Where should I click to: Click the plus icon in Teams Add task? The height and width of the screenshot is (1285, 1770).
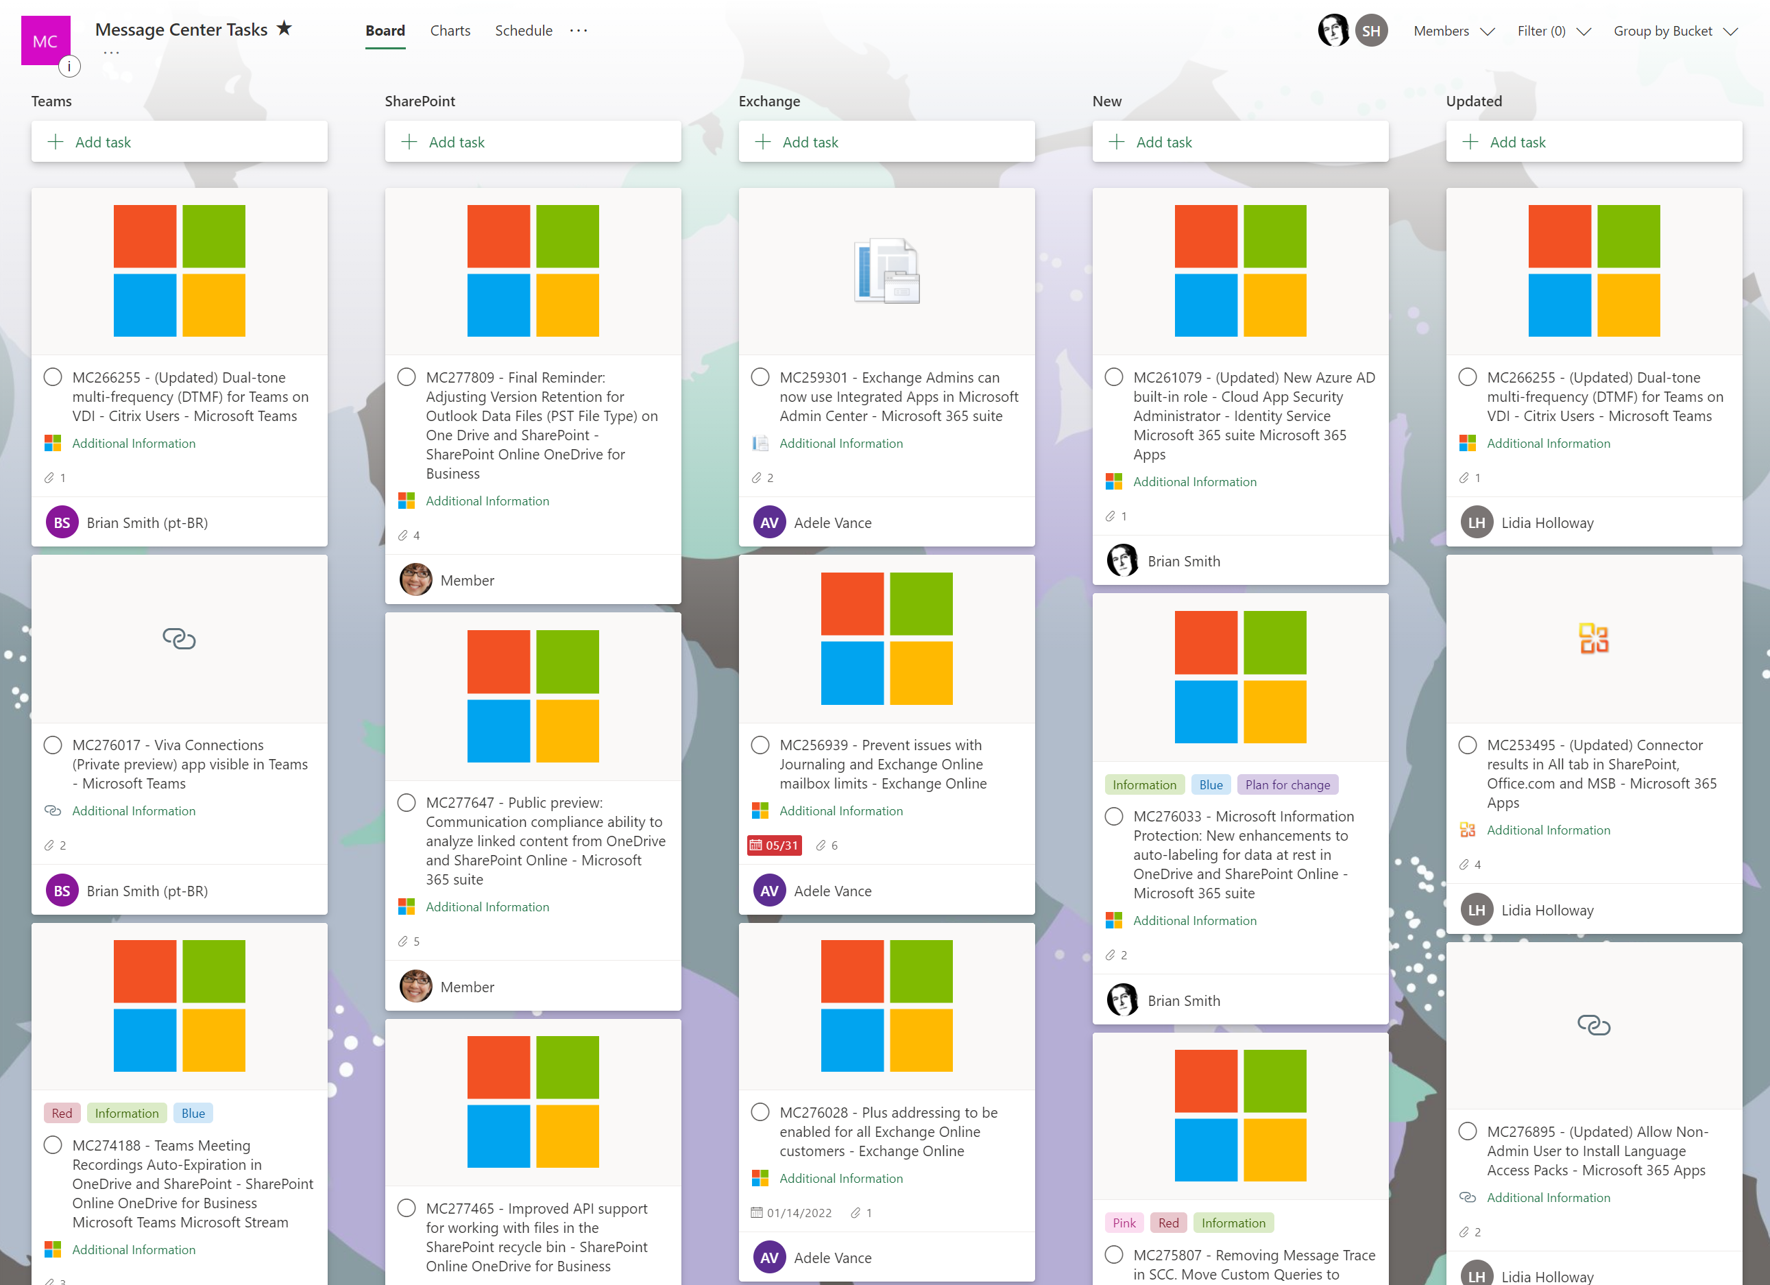coord(56,142)
